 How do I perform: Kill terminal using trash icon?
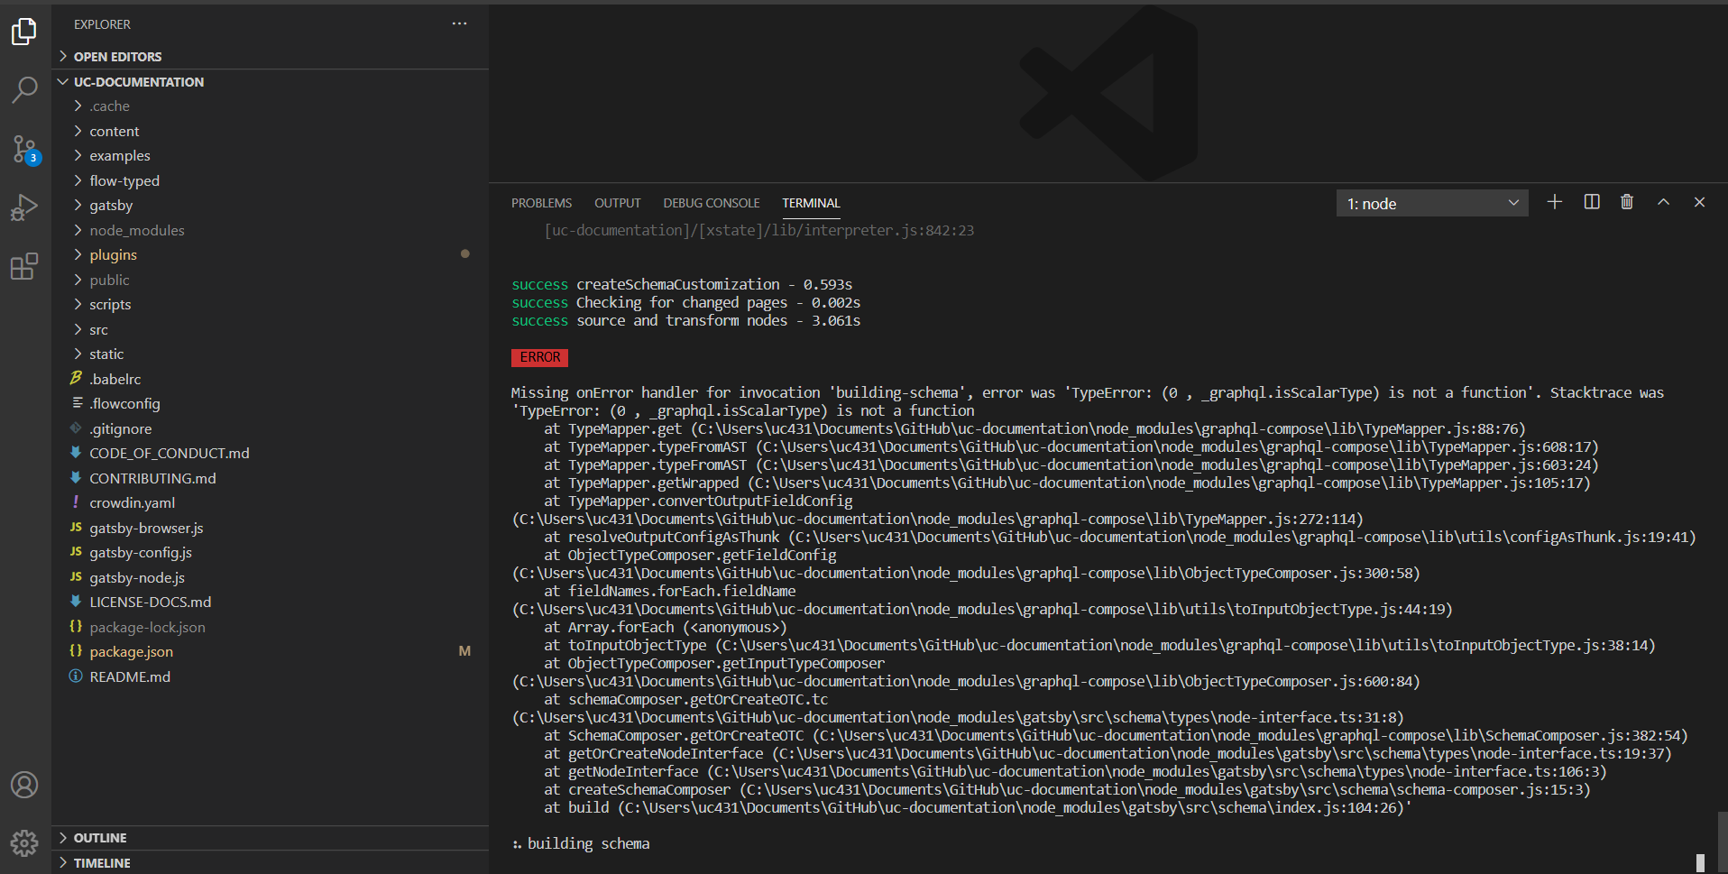pos(1627,202)
